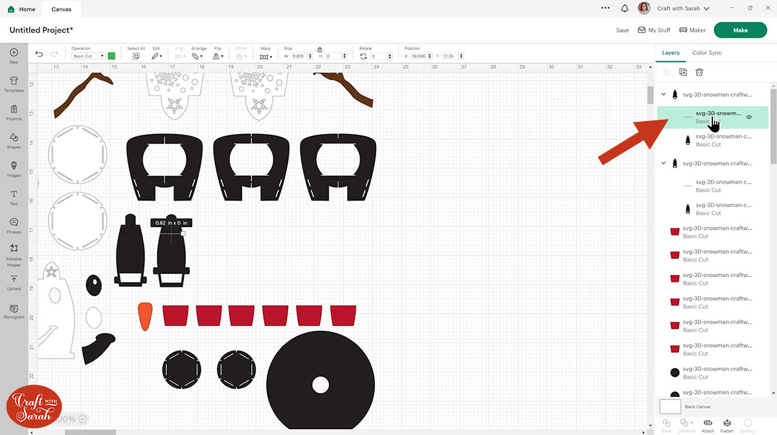777x435 pixels.
Task: Hide the selected svg-3D-snowman layer via eye icon
Action: [x=749, y=117]
